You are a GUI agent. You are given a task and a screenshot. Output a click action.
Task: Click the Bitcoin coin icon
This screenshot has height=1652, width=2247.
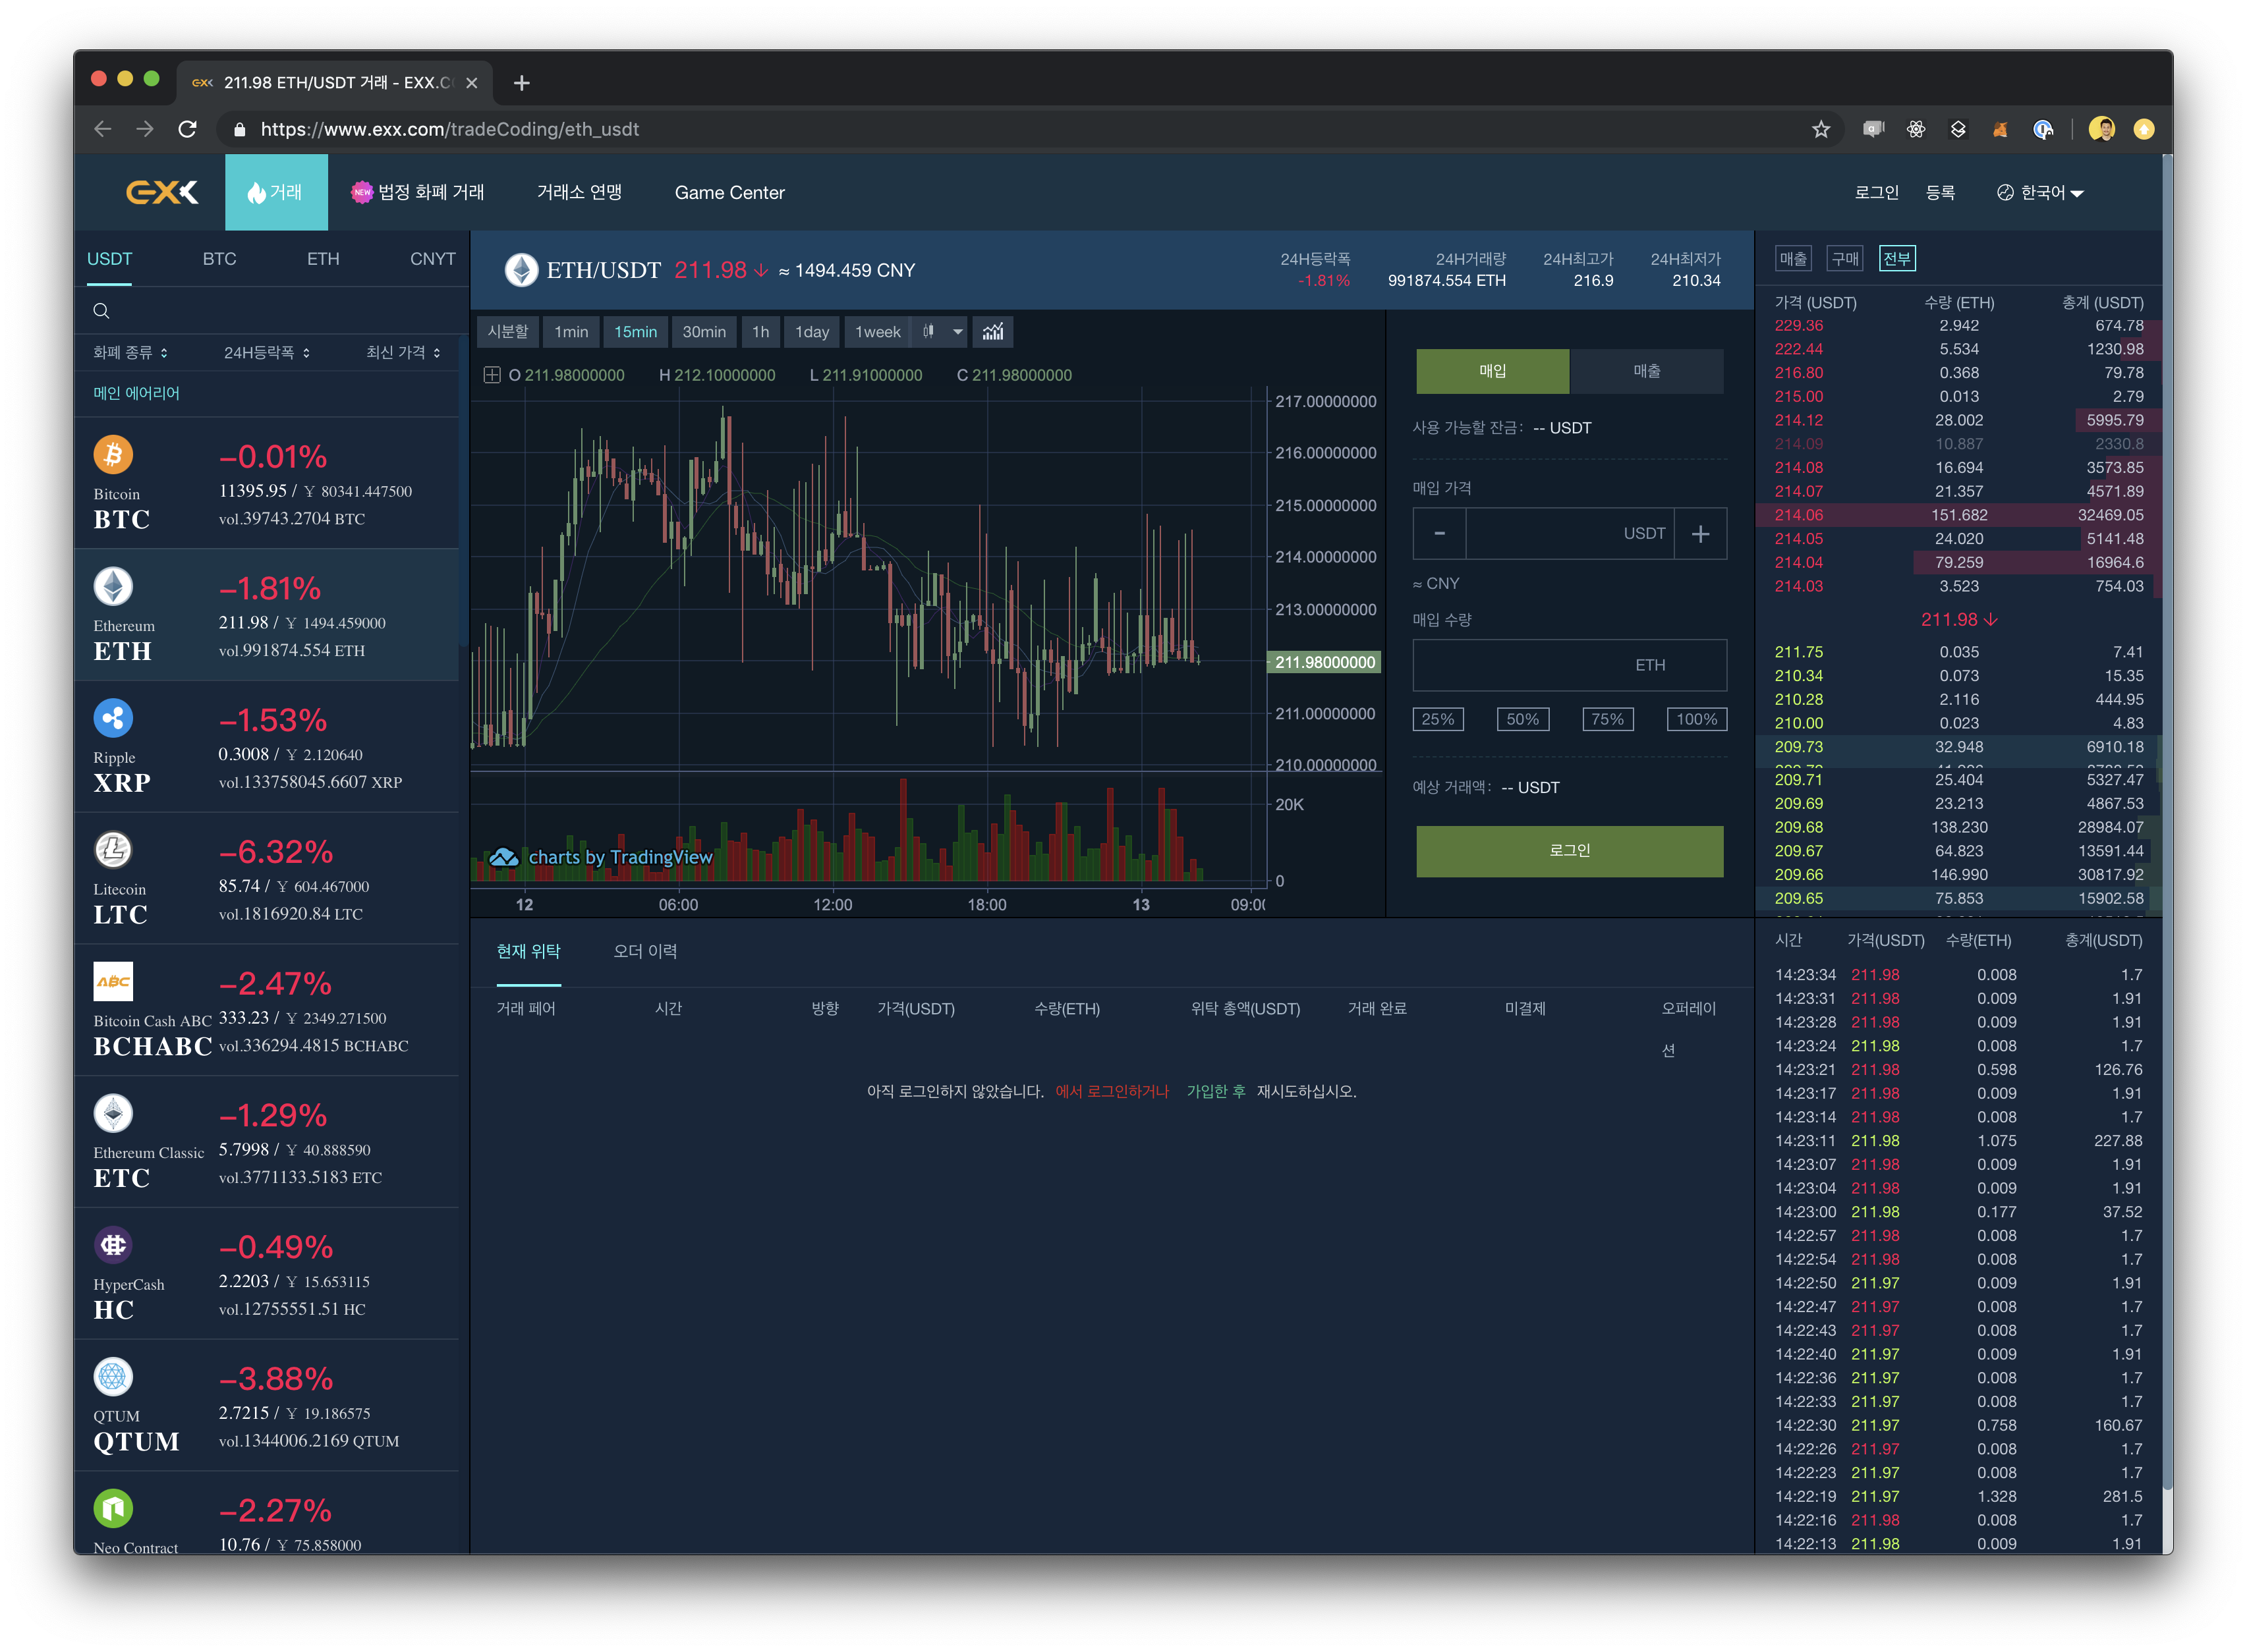coord(113,455)
